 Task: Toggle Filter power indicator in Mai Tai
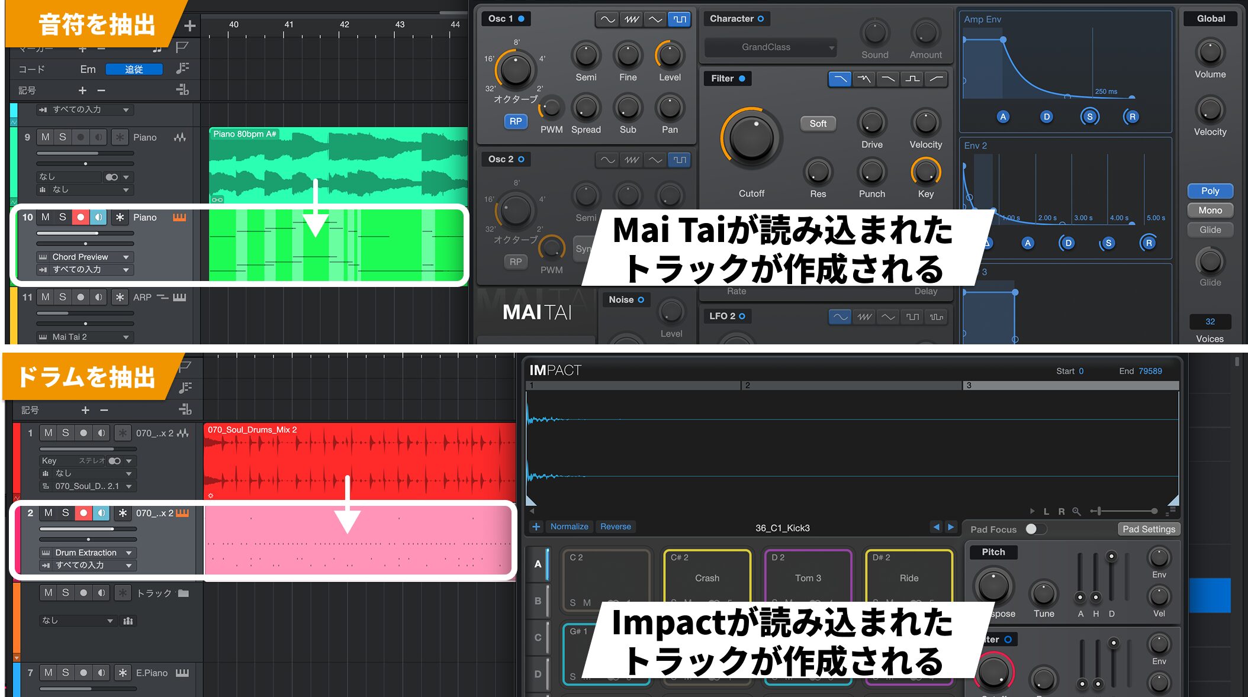(742, 78)
